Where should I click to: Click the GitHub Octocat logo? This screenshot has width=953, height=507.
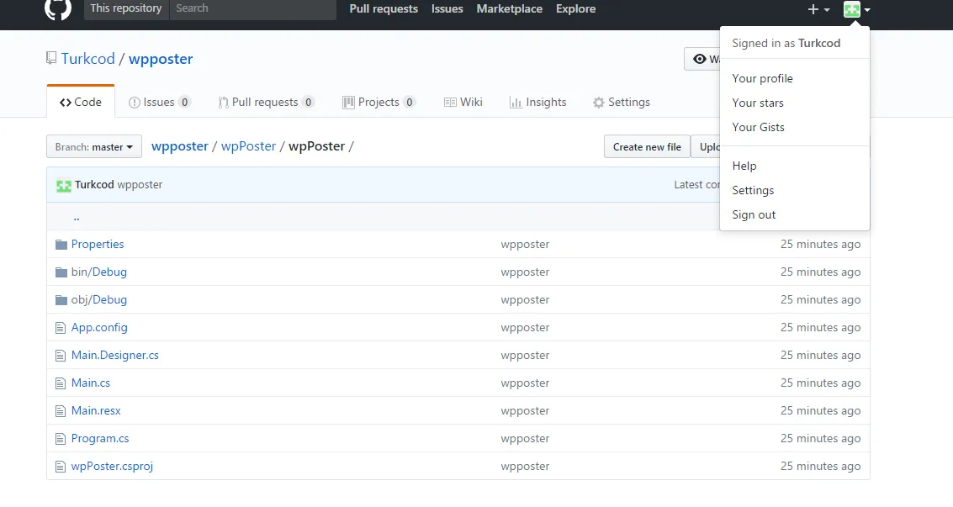coord(58,8)
